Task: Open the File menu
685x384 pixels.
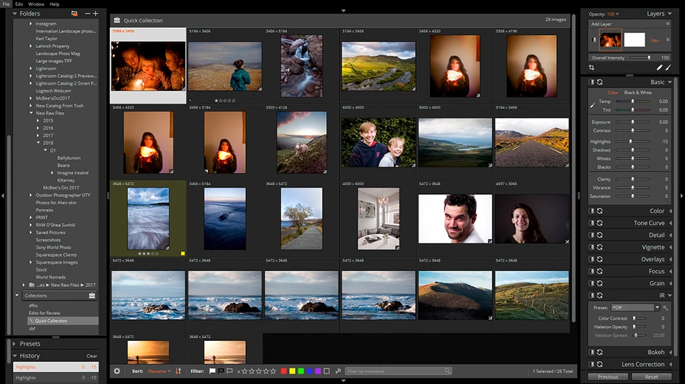Action: coord(6,4)
